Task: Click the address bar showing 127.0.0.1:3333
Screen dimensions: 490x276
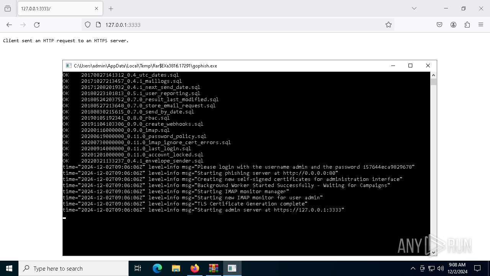Action: pyautogui.click(x=237, y=25)
